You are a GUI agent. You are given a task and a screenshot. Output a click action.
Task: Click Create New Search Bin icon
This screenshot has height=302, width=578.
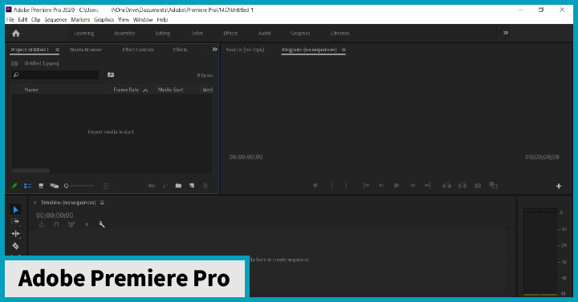[x=111, y=74]
